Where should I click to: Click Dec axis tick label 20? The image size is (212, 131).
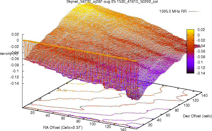coord(150,125)
